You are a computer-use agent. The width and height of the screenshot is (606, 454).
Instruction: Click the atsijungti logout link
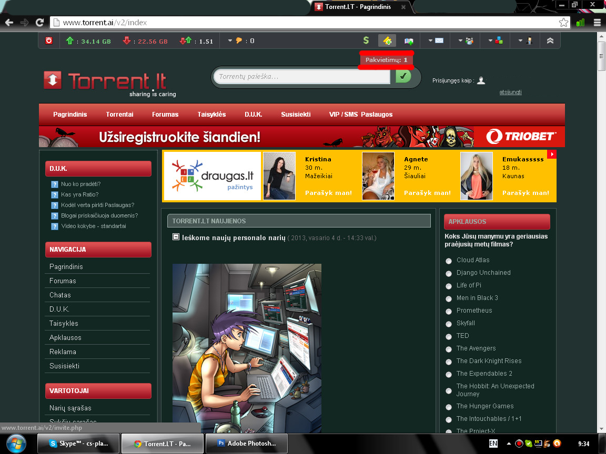pyautogui.click(x=511, y=92)
